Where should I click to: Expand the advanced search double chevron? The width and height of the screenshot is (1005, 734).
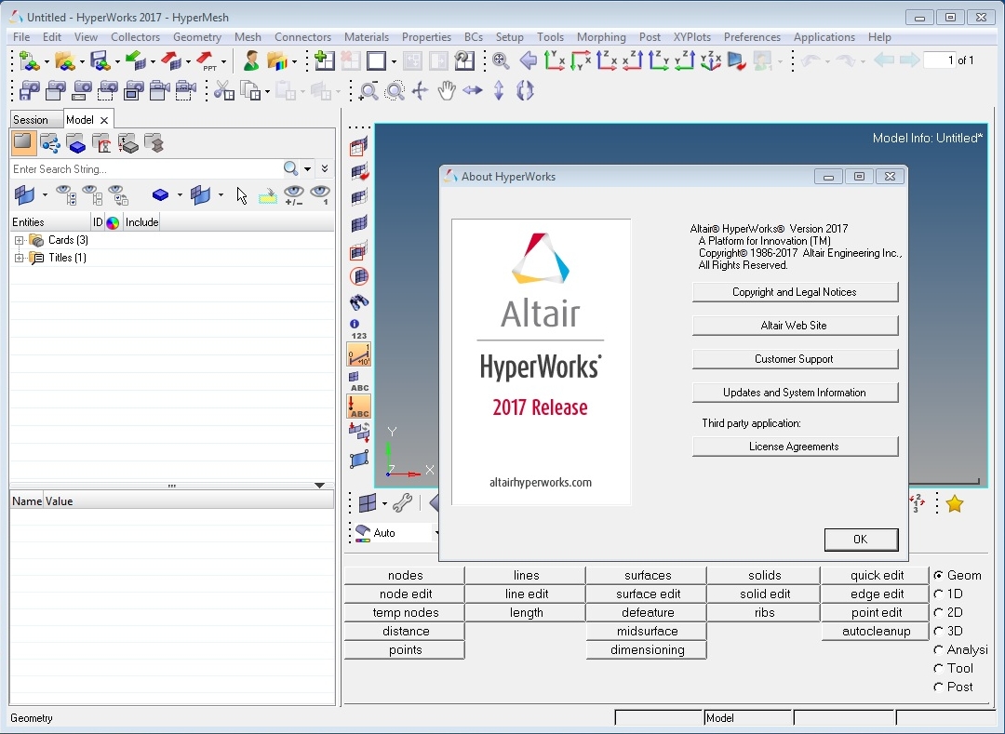(x=325, y=168)
